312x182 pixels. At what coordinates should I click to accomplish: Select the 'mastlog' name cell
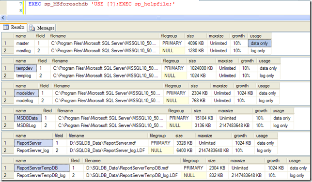click(24, 51)
